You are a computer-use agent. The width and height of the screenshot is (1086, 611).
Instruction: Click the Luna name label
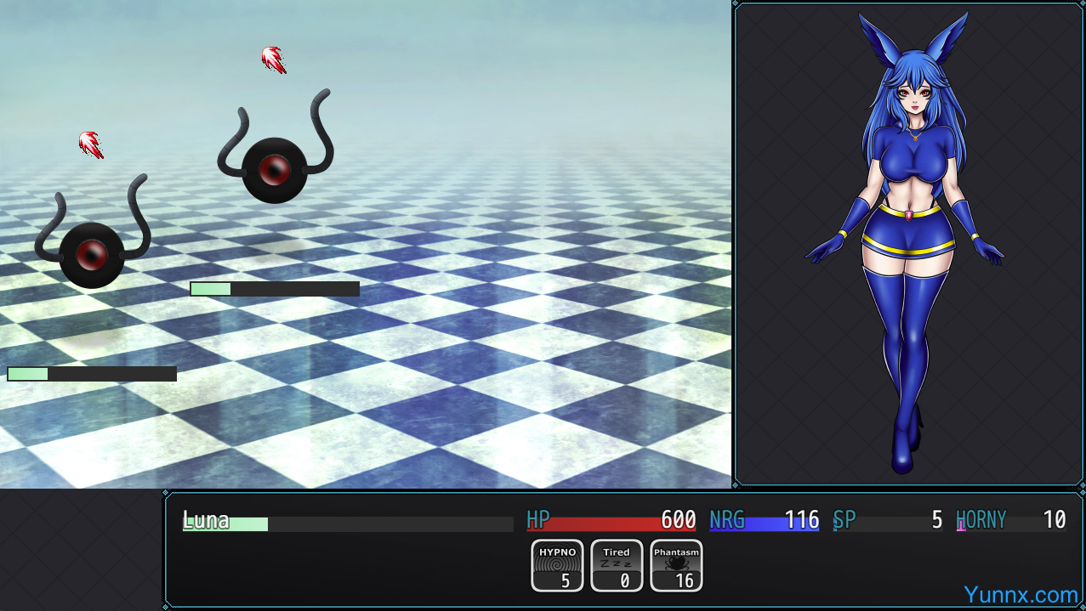(206, 519)
